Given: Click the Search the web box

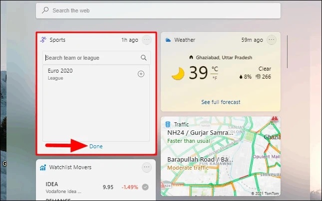Looking at the screenshot, I should point(158,10).
